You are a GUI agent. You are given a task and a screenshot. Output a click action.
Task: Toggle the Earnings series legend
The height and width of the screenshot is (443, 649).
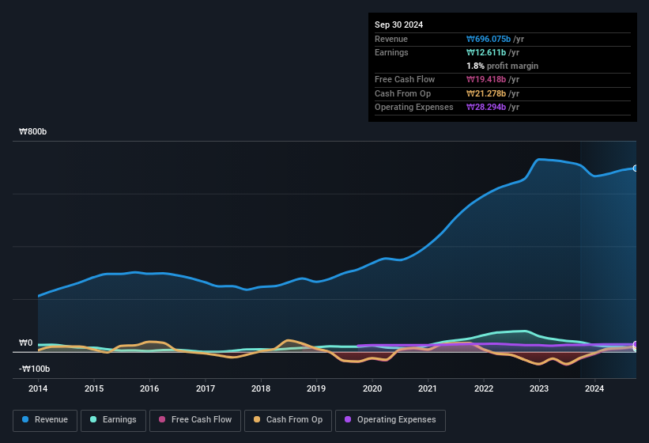coord(113,420)
